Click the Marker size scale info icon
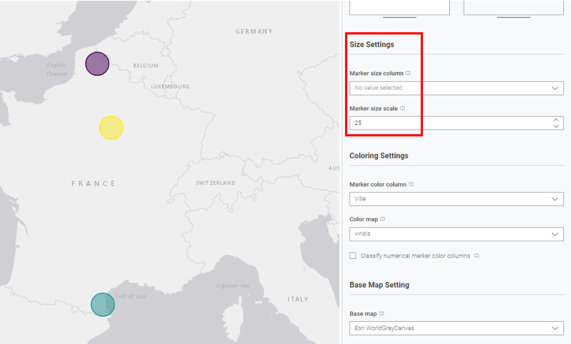Image resolution: width=571 pixels, height=344 pixels. tap(403, 108)
